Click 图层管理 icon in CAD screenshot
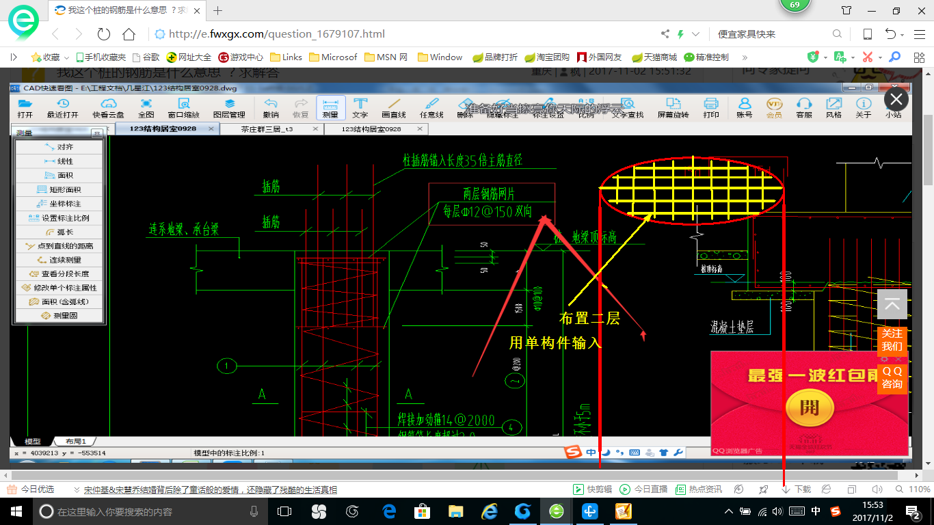Image resolution: width=934 pixels, height=525 pixels. click(229, 108)
